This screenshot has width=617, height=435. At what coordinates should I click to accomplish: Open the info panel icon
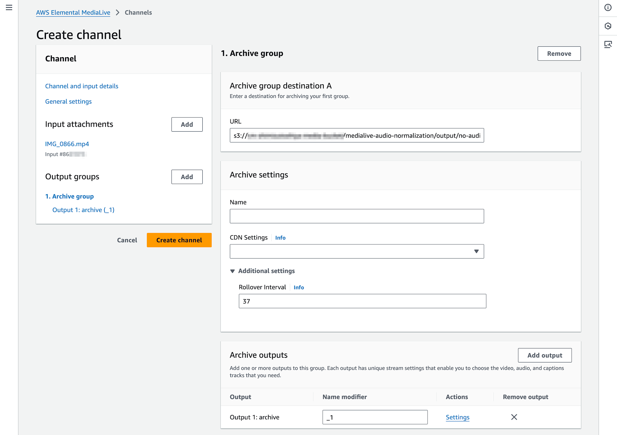pyautogui.click(x=608, y=7)
